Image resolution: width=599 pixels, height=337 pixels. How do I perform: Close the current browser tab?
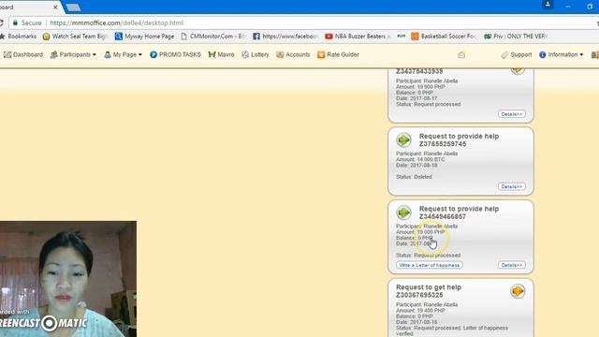click(55, 7)
